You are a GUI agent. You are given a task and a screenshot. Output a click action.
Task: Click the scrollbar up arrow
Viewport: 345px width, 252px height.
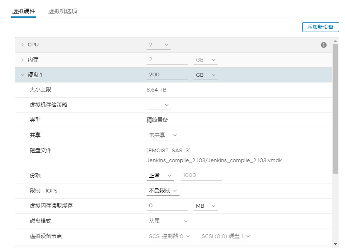click(x=335, y=41)
